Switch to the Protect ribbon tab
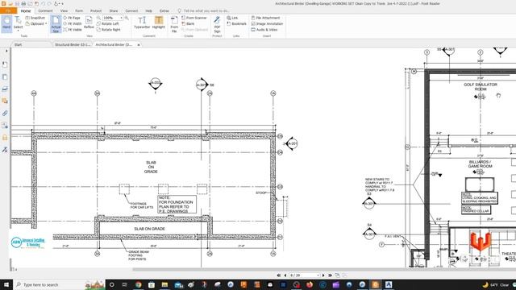 (x=96, y=10)
